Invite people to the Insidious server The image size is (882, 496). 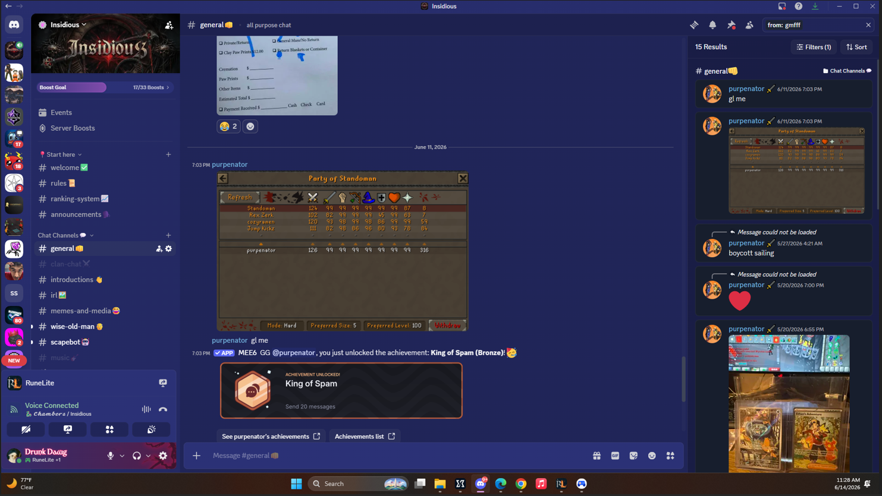[x=169, y=25]
